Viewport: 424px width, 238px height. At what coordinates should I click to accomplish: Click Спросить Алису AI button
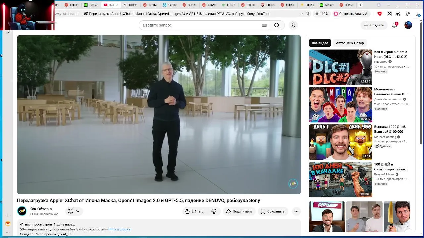click(351, 14)
